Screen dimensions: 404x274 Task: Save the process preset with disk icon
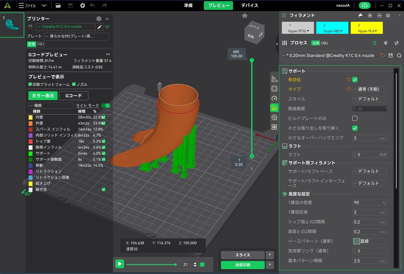click(391, 56)
